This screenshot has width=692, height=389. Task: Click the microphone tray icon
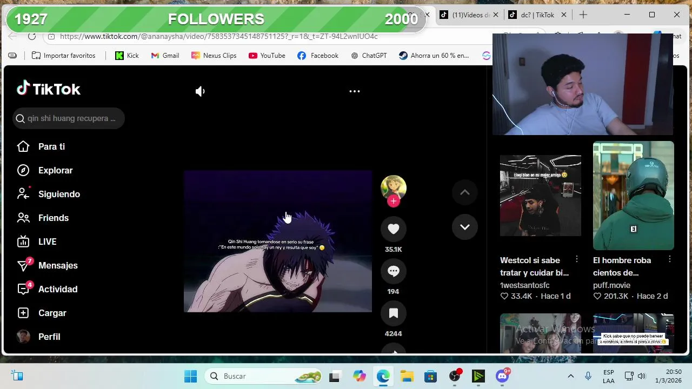tap(588, 376)
